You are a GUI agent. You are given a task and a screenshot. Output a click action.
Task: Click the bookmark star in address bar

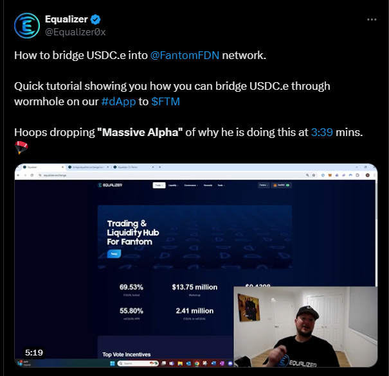pos(314,175)
